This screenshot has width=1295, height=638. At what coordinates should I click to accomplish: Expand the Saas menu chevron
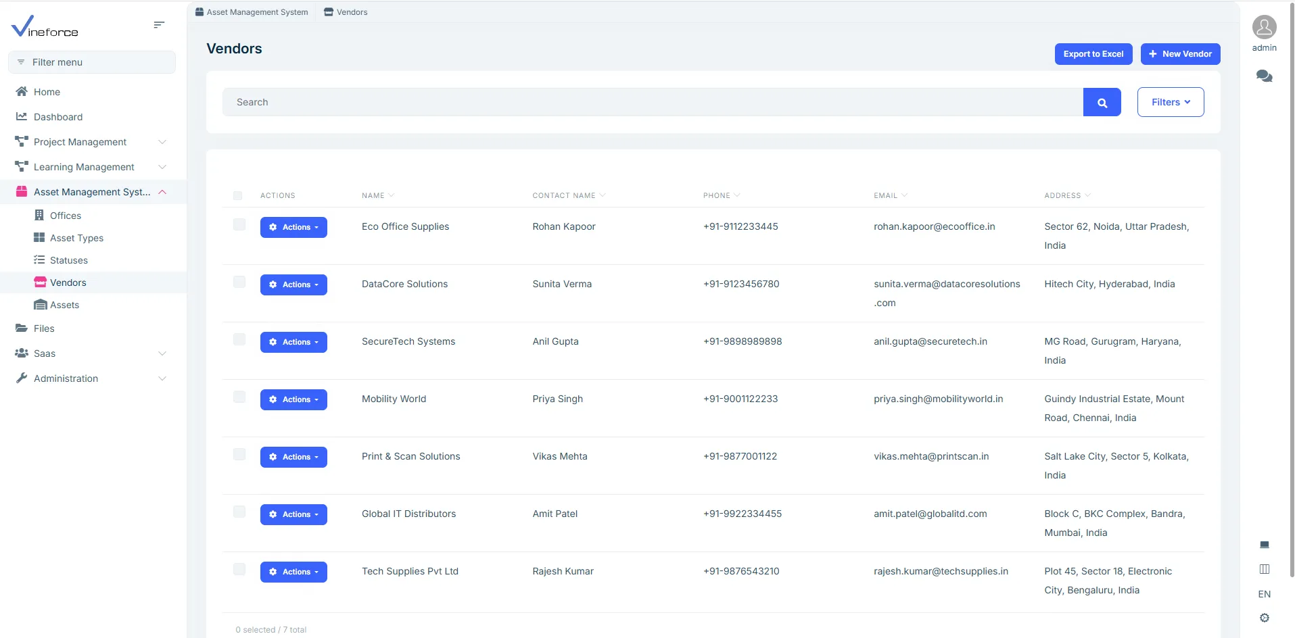tap(162, 353)
